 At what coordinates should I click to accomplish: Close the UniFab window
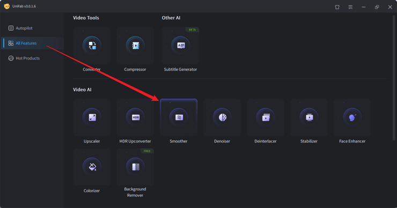390,7
